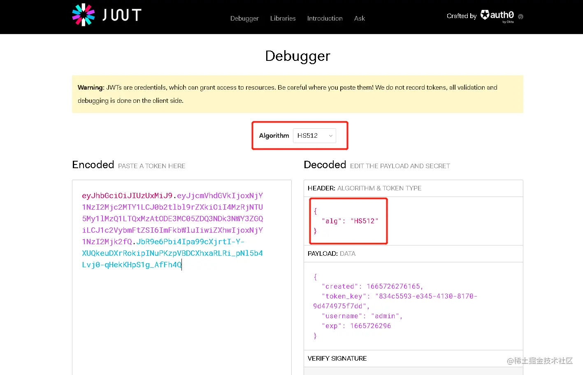583x375 pixels.
Task: Click the "username": "admin" payload line
Action: coord(362,316)
